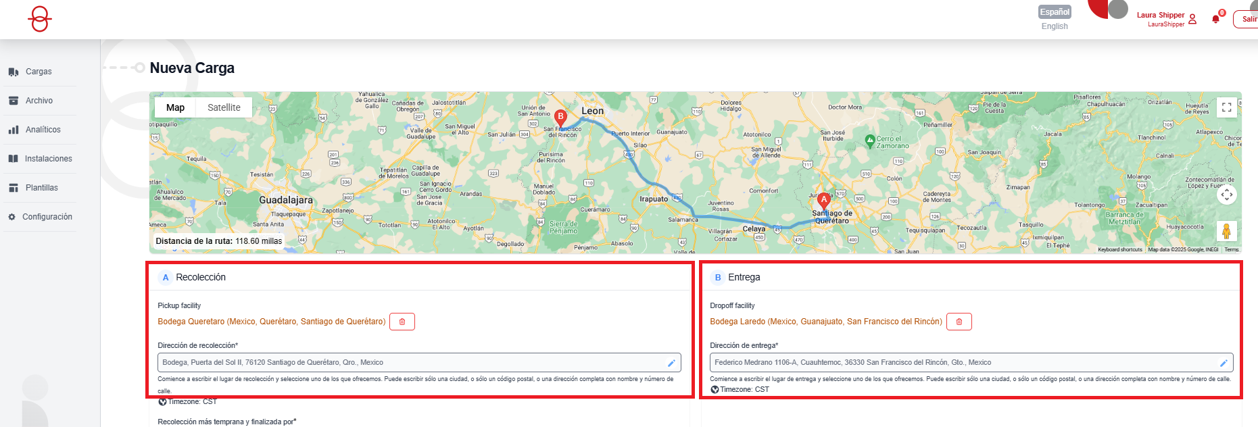Click the Instalaciones book icon
The height and width of the screenshot is (427, 1258).
13,159
